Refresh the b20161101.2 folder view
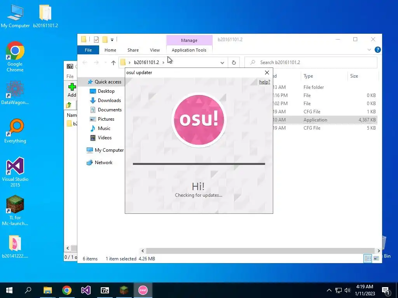398x298 pixels. click(234, 62)
